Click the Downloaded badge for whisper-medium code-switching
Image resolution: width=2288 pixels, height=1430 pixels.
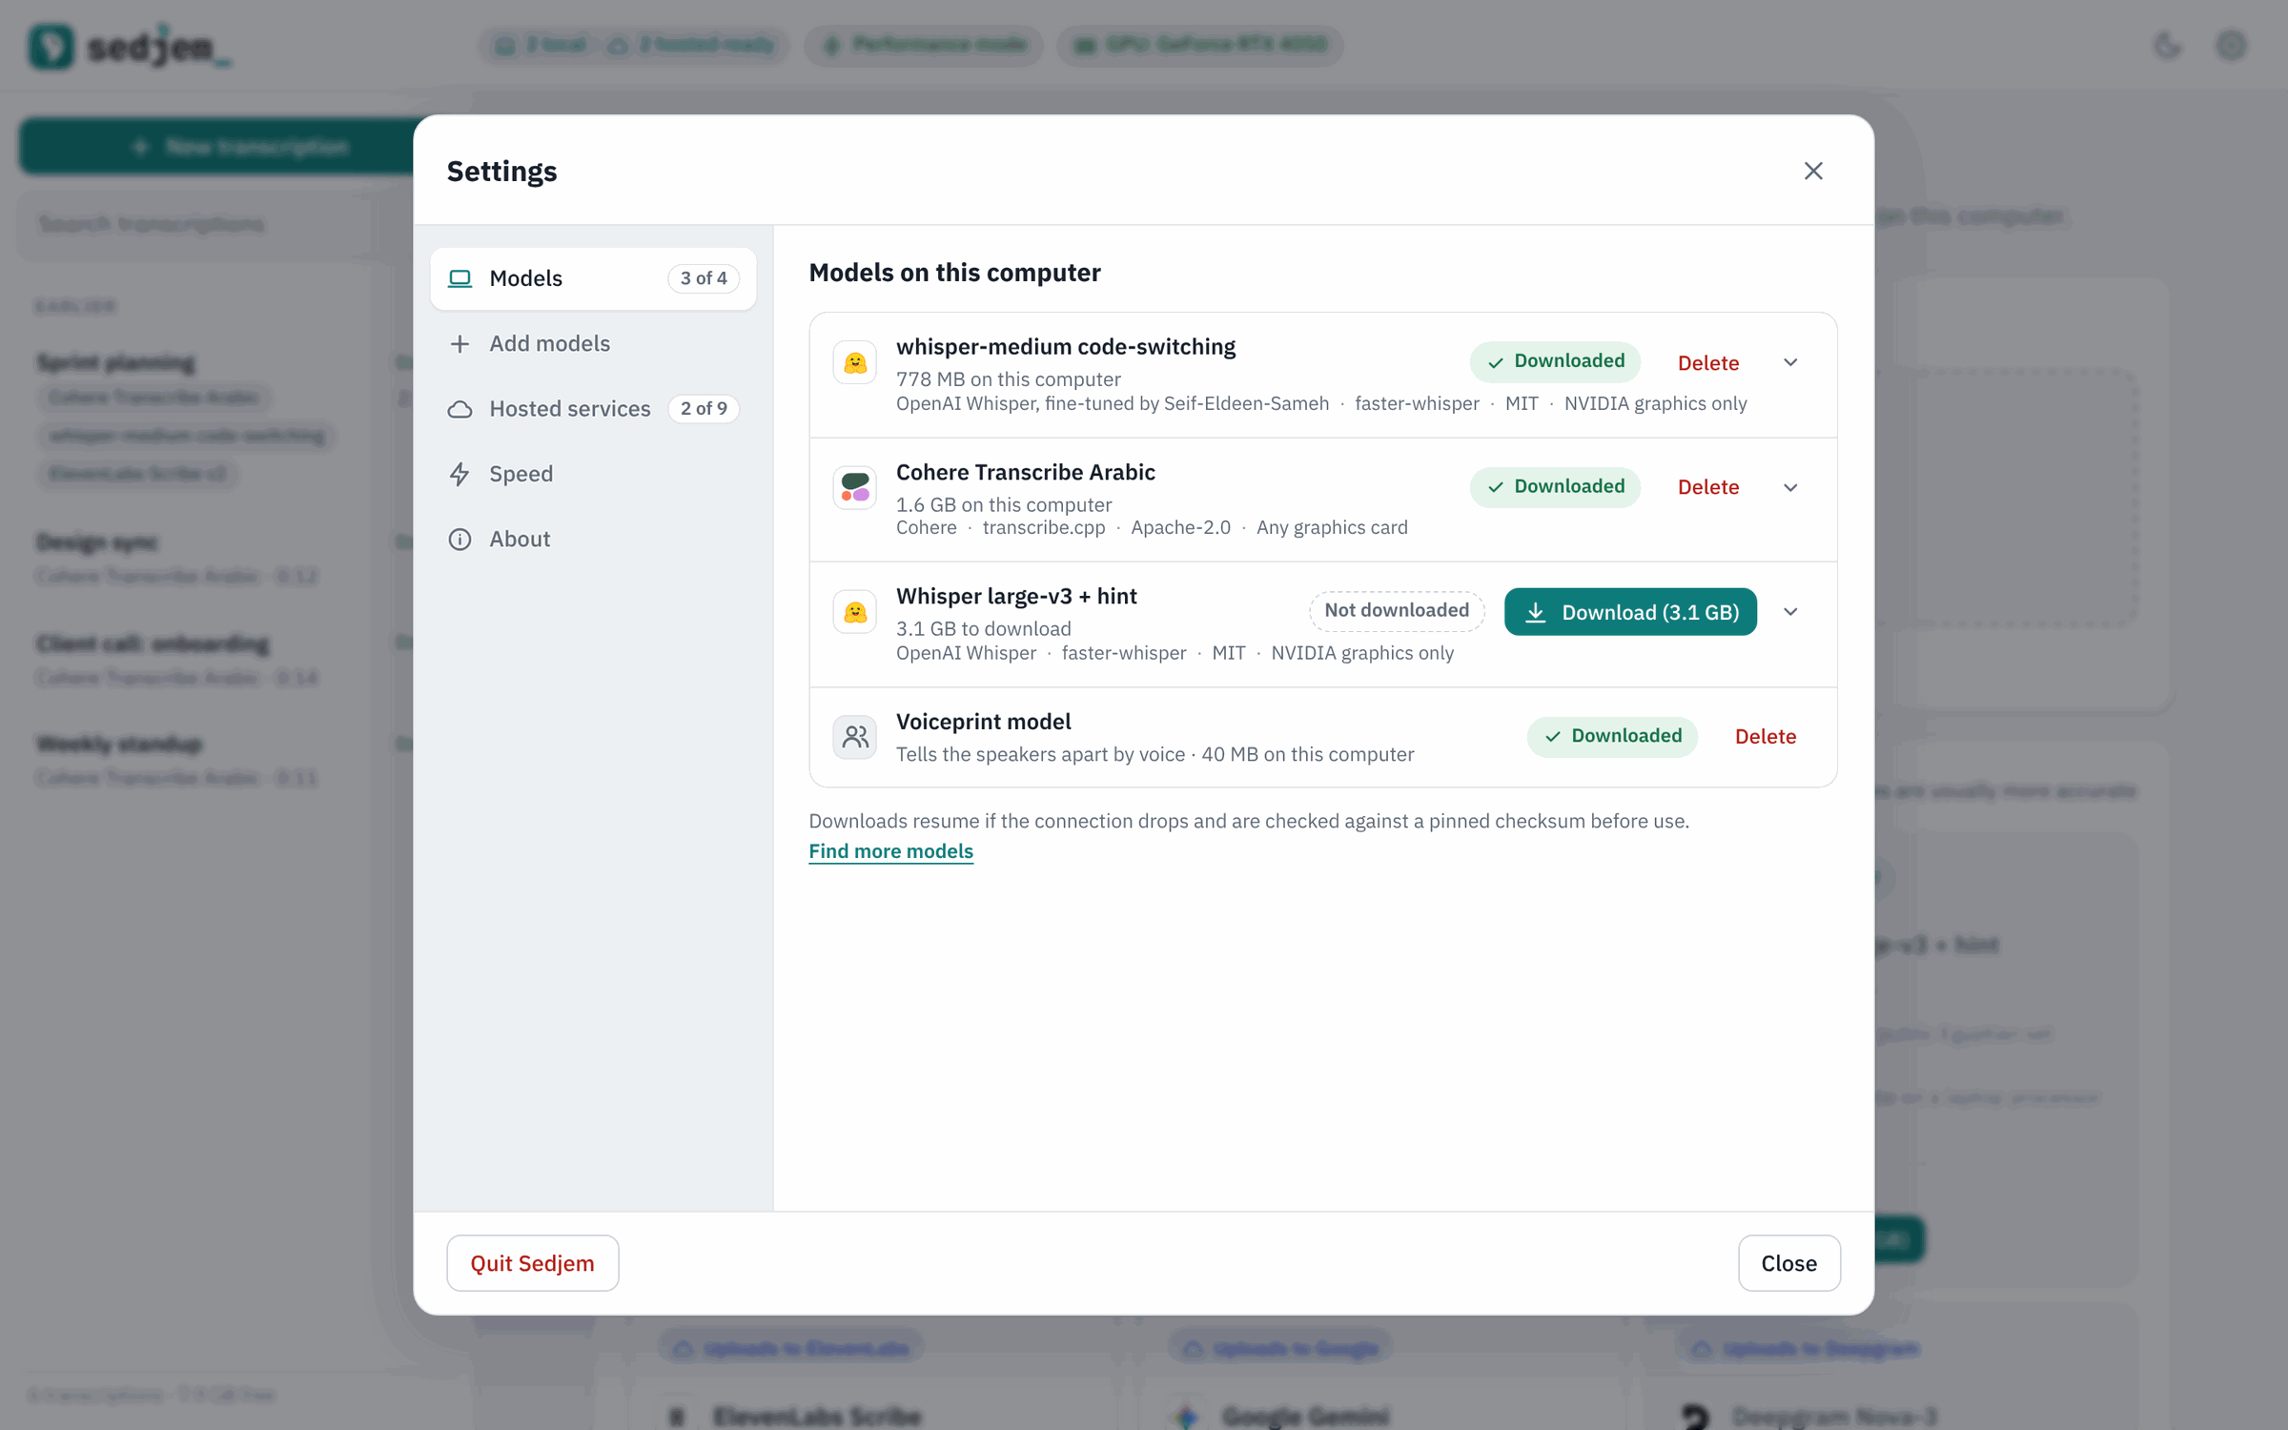(1555, 361)
